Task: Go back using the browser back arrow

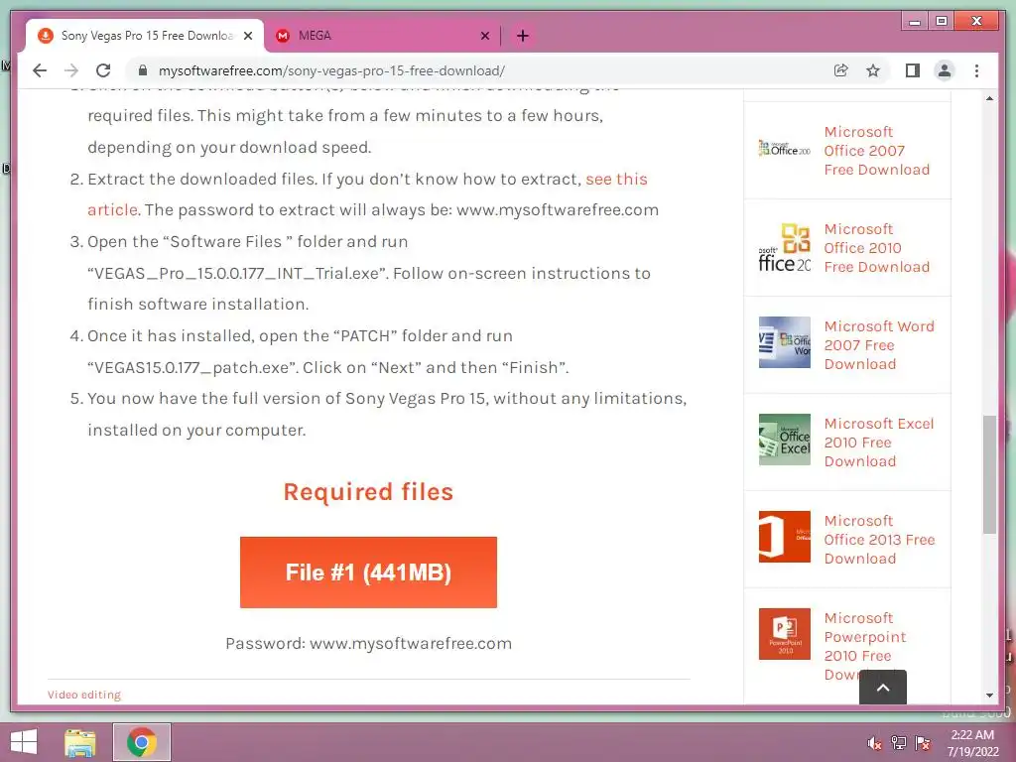Action: tap(40, 70)
